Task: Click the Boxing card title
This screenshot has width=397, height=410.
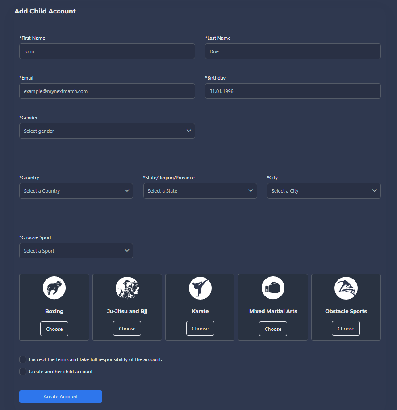Action: coord(54,311)
